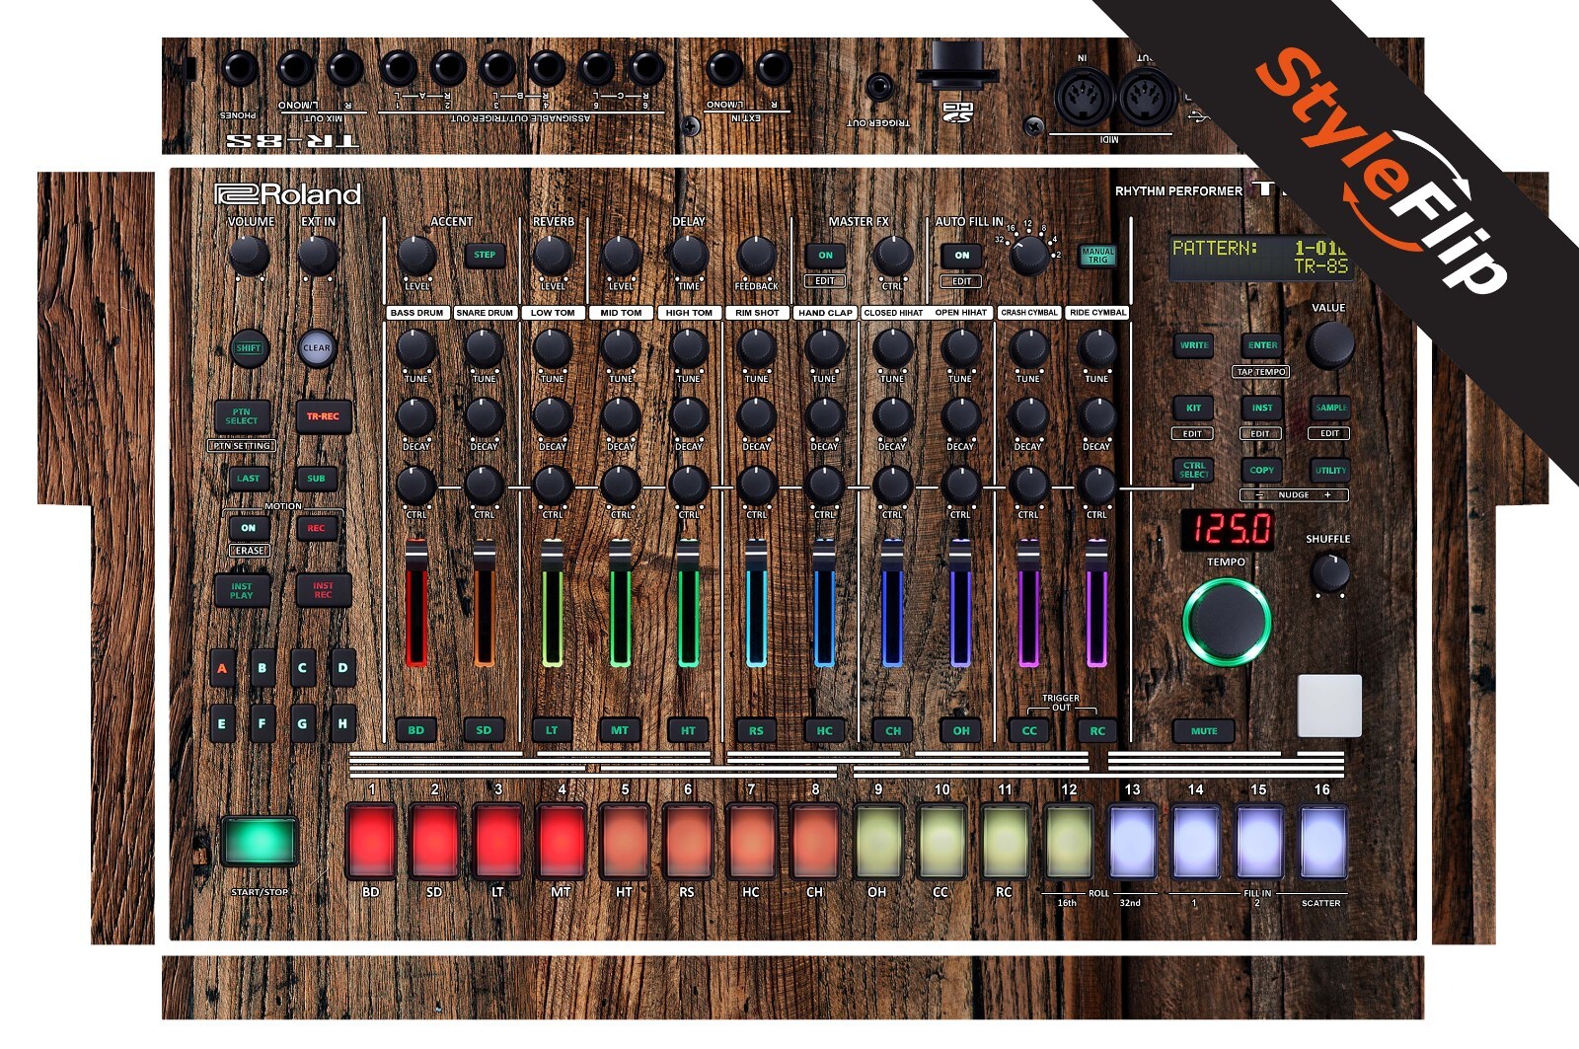Enable INST PLAY mode

(x=242, y=590)
